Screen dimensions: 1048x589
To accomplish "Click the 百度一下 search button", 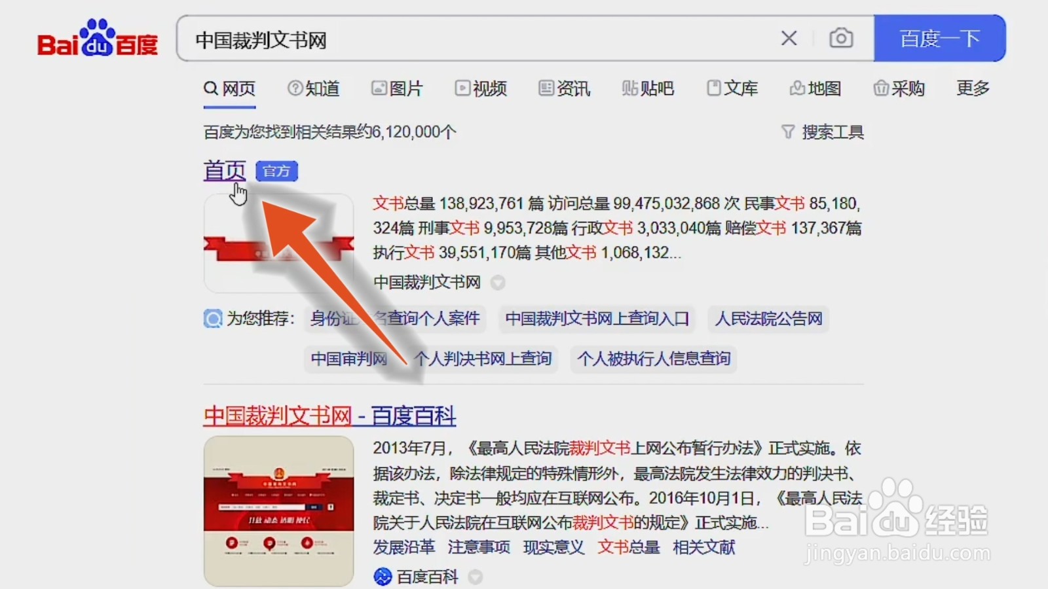I will 940,39.
